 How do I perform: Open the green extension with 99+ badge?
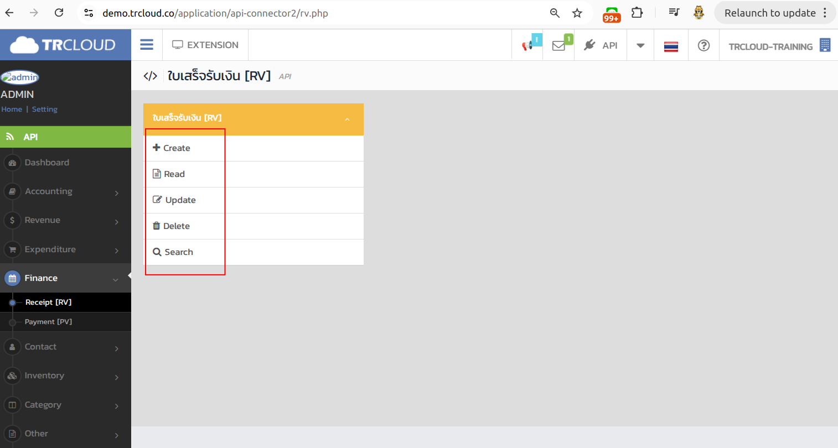tap(612, 14)
